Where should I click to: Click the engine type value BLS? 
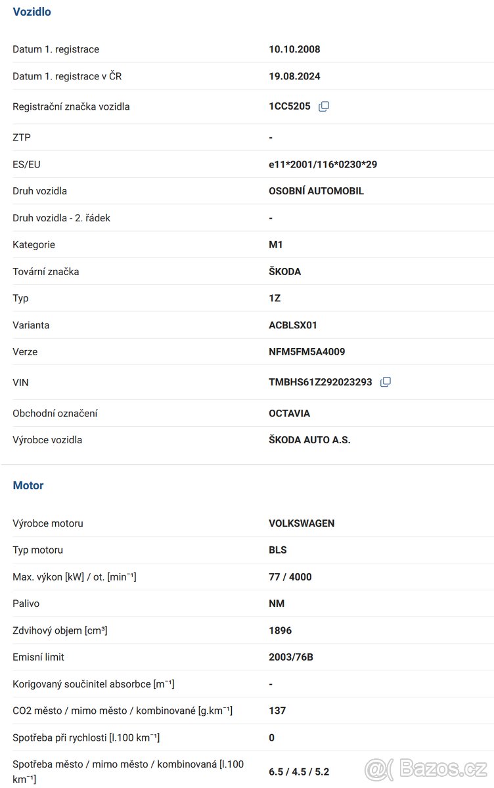(x=278, y=550)
